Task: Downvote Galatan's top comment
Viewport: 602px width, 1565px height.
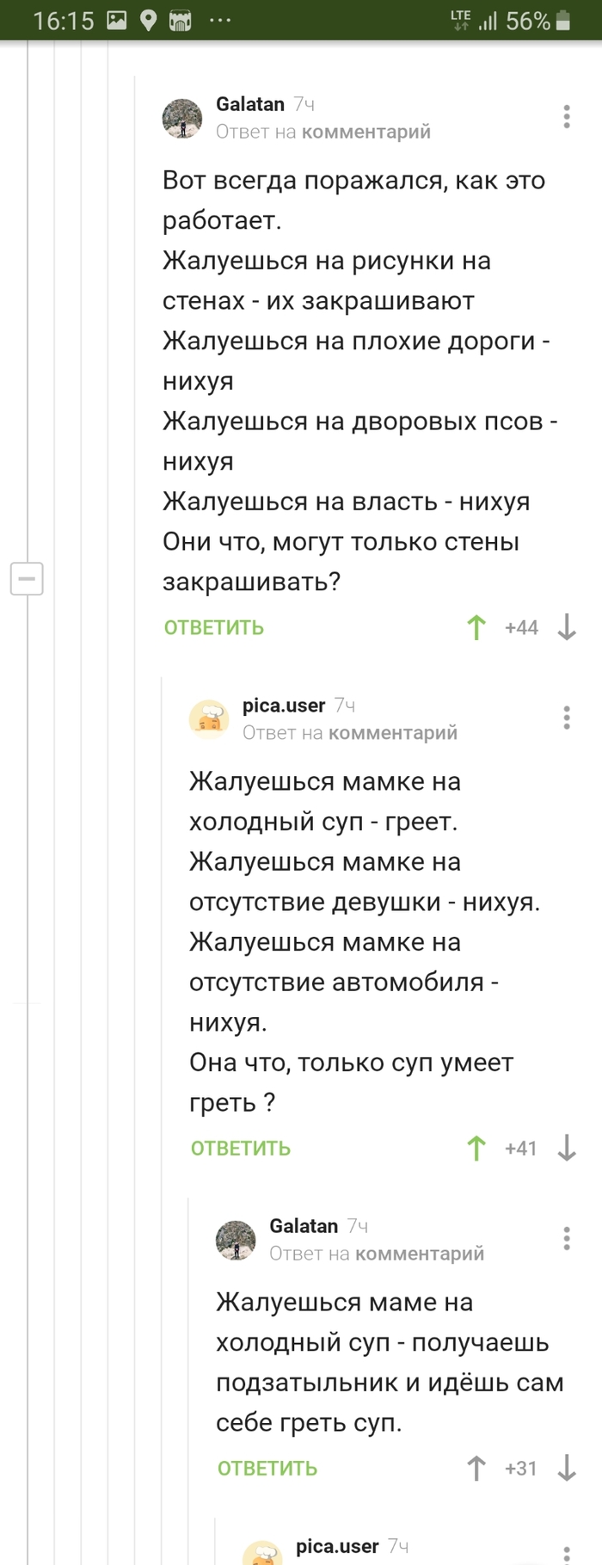Action: pos(567,627)
